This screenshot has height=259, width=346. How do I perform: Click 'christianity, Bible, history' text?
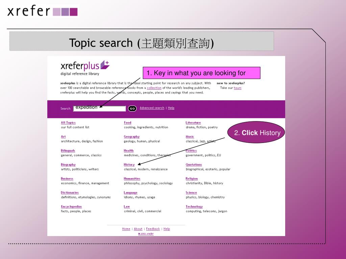[x=204, y=183]
